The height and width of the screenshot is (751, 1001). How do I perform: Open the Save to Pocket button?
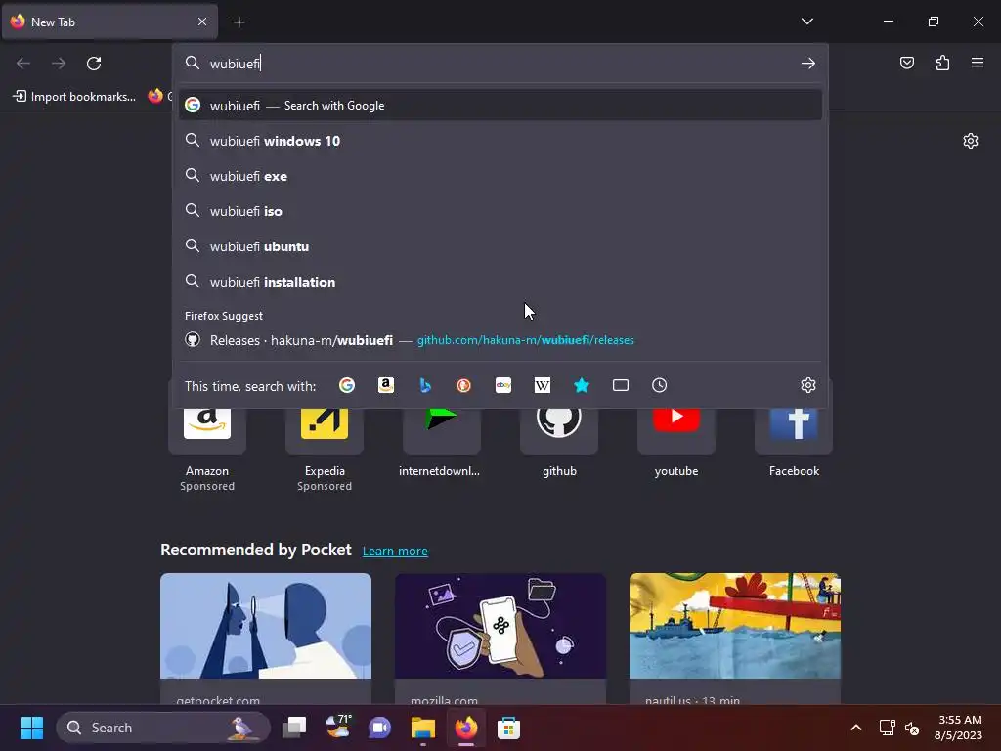[906, 63]
